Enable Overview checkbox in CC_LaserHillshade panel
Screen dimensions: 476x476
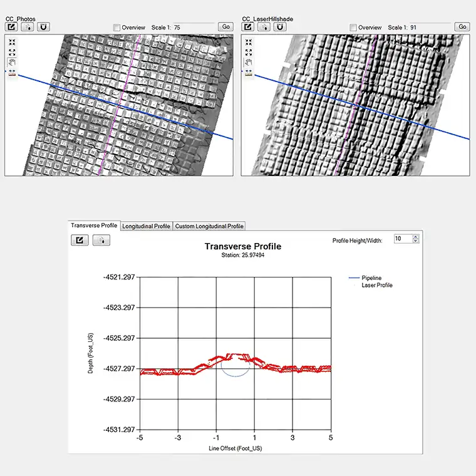click(353, 28)
